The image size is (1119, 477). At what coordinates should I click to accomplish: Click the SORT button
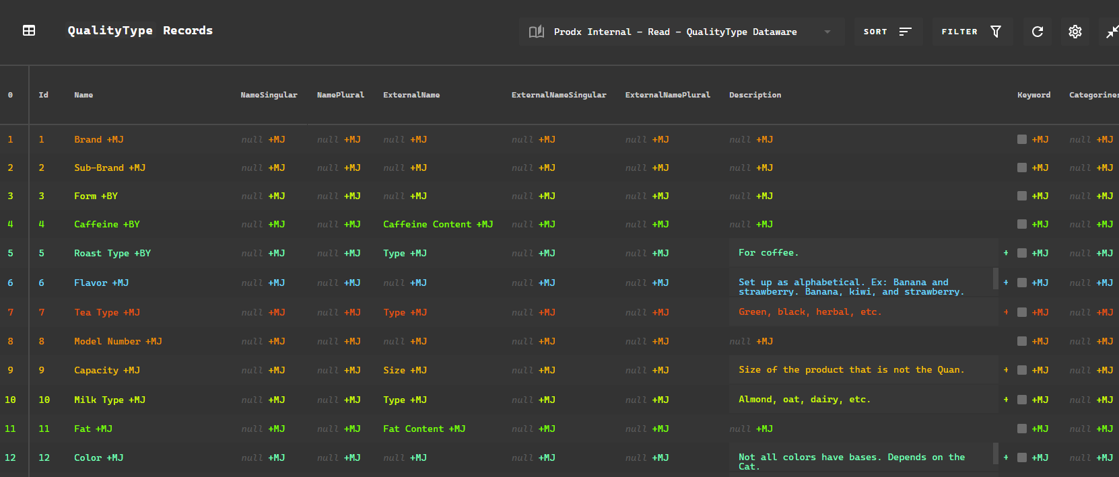click(888, 32)
